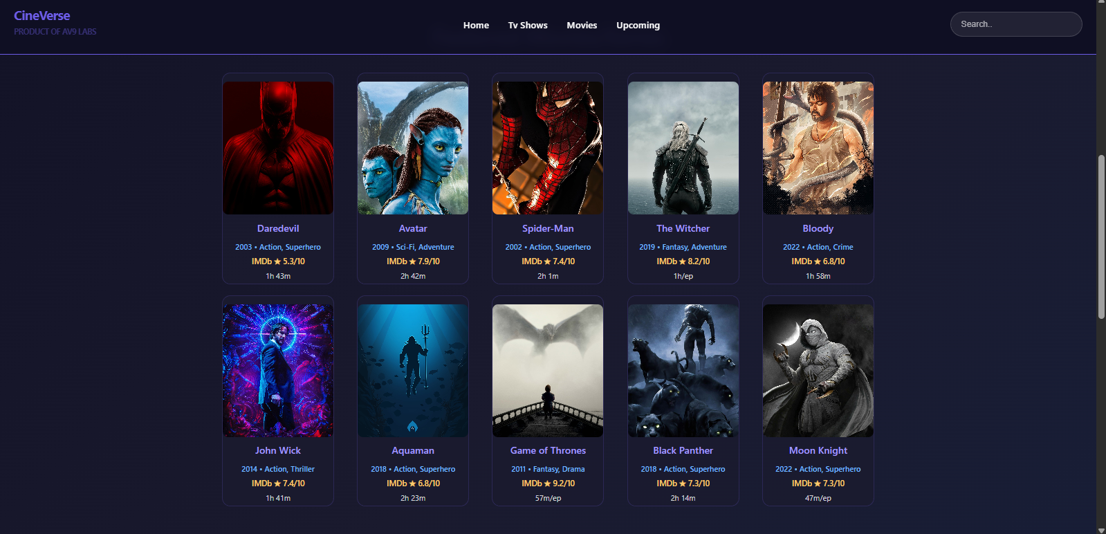The height and width of the screenshot is (534, 1106).
Task: Open the Moon Knight poster
Action: coord(818,371)
